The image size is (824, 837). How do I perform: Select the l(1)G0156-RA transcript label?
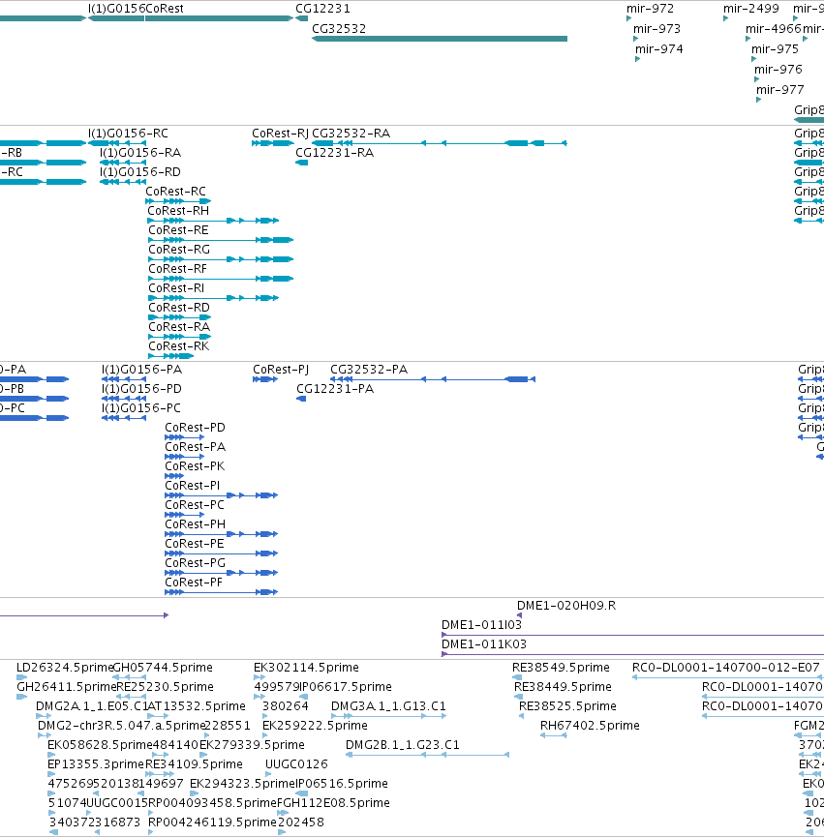pyautogui.click(x=140, y=153)
